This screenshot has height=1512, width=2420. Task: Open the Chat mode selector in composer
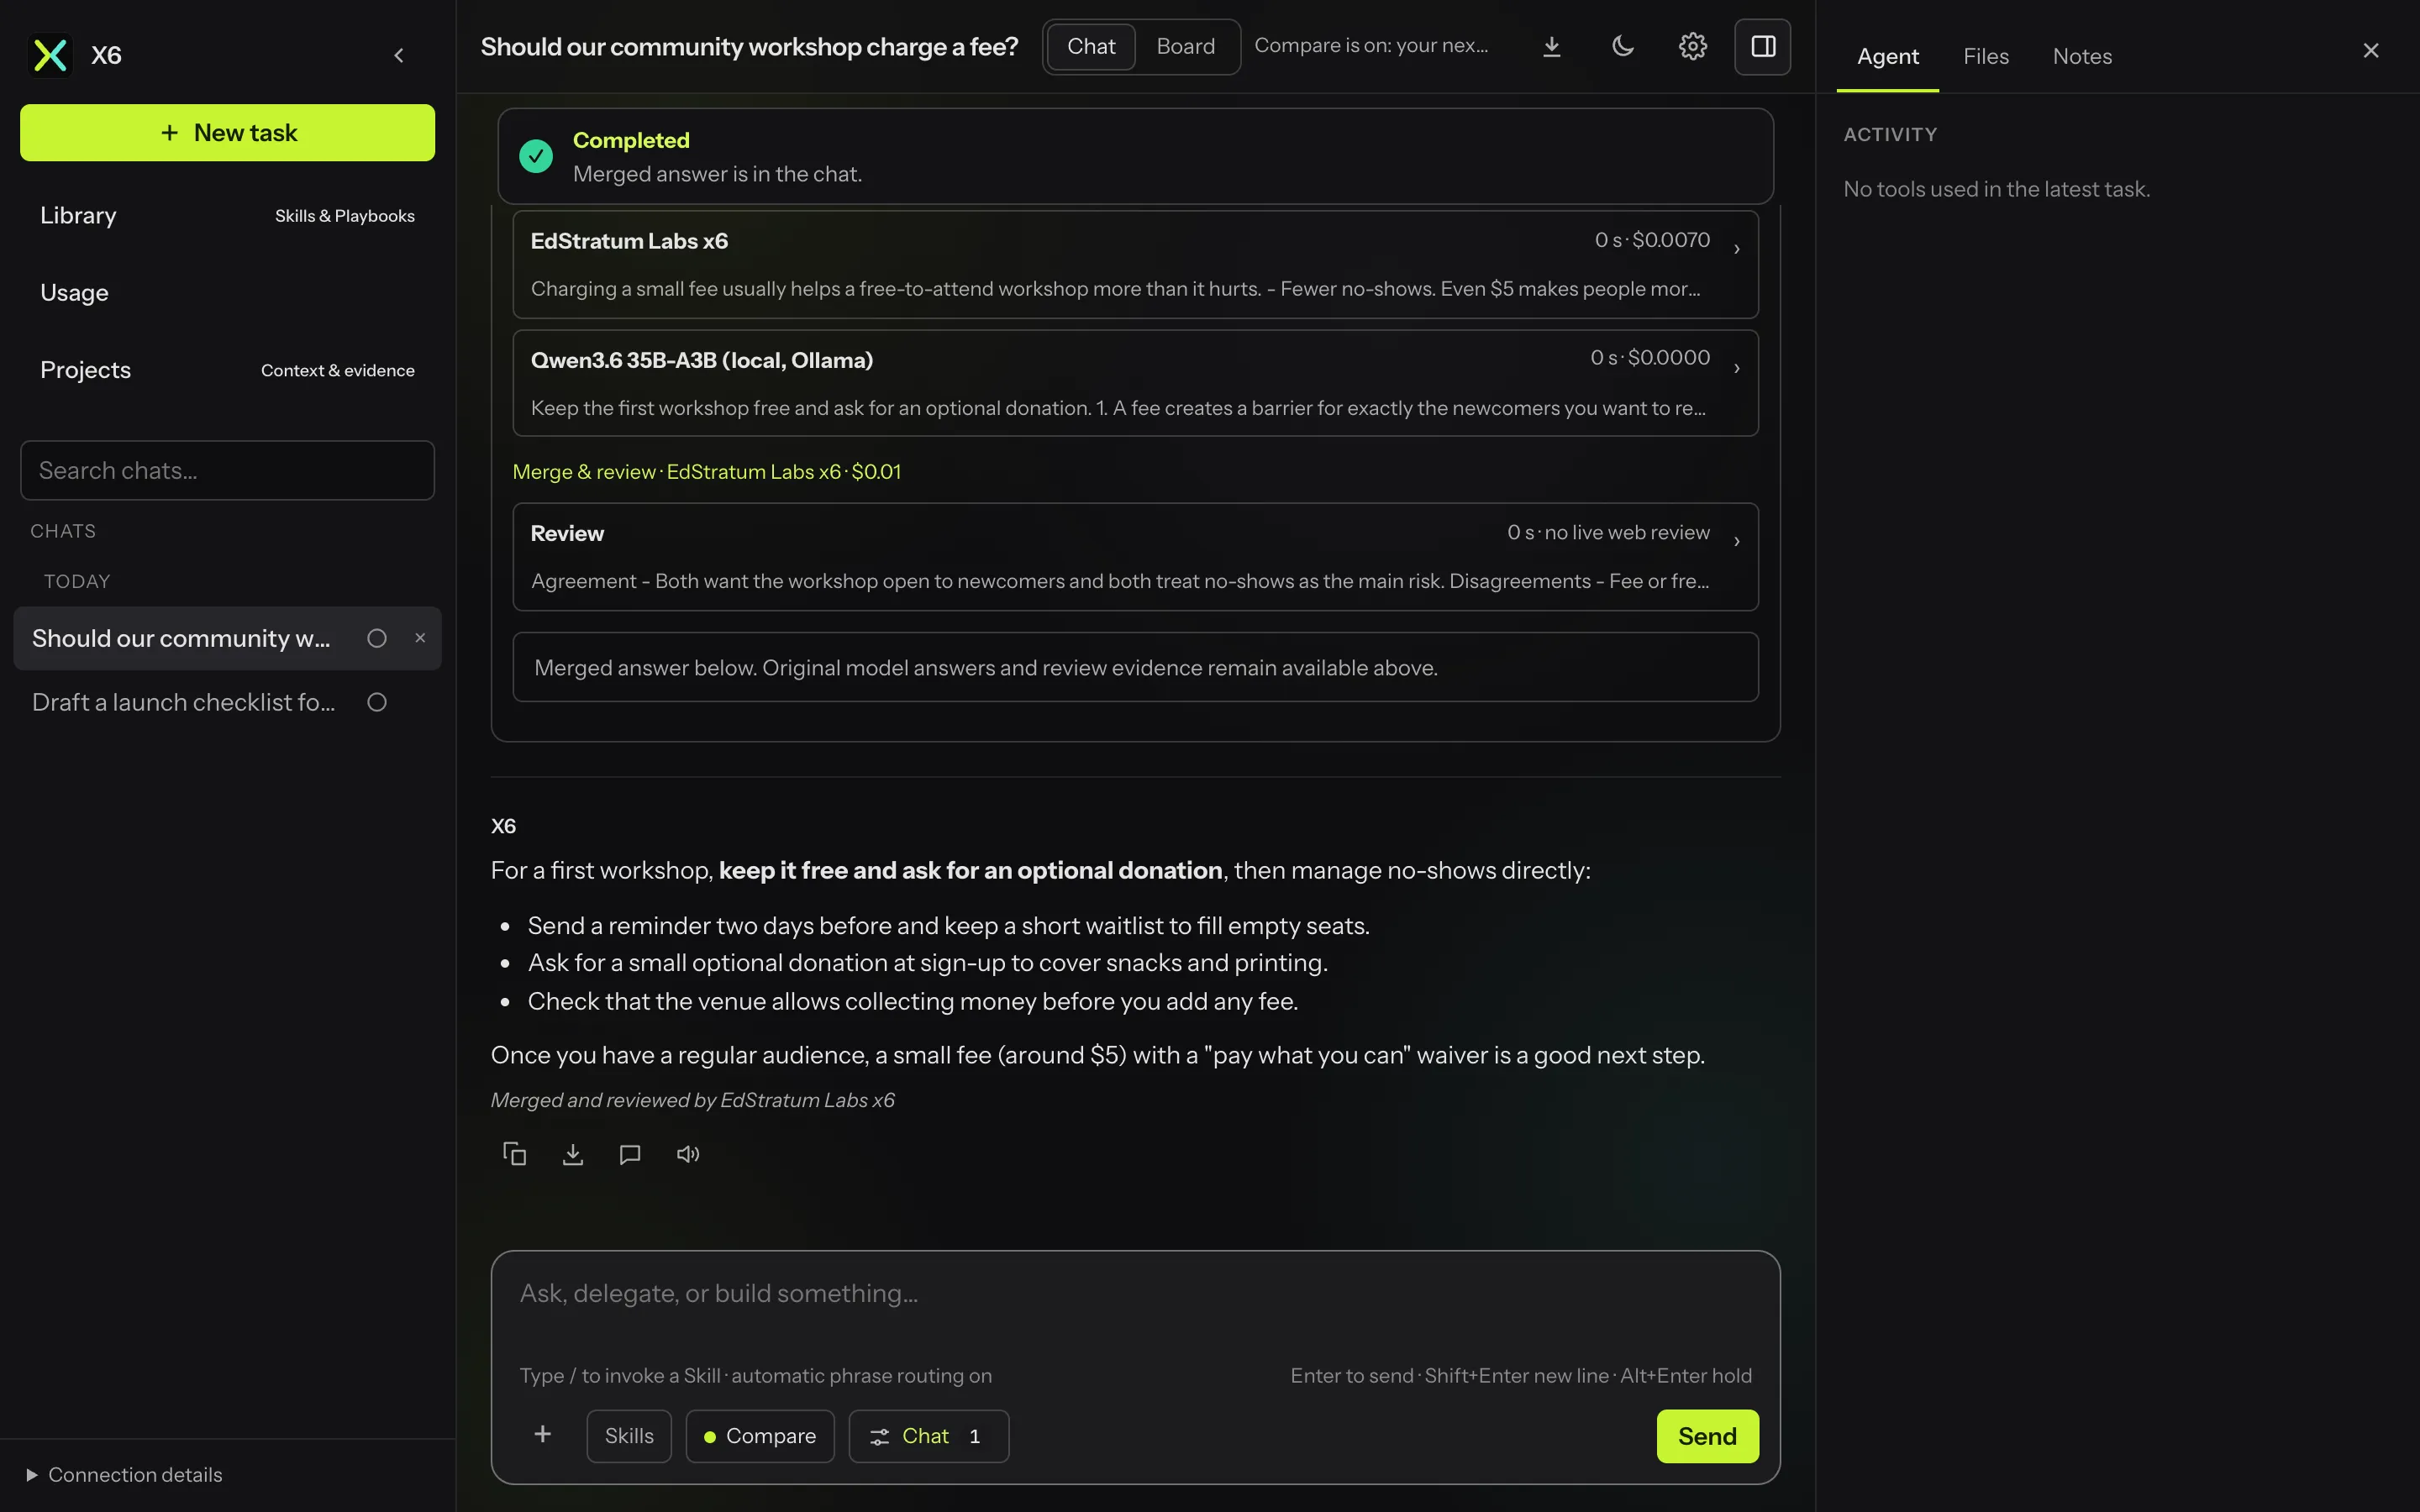pyautogui.click(x=928, y=1436)
